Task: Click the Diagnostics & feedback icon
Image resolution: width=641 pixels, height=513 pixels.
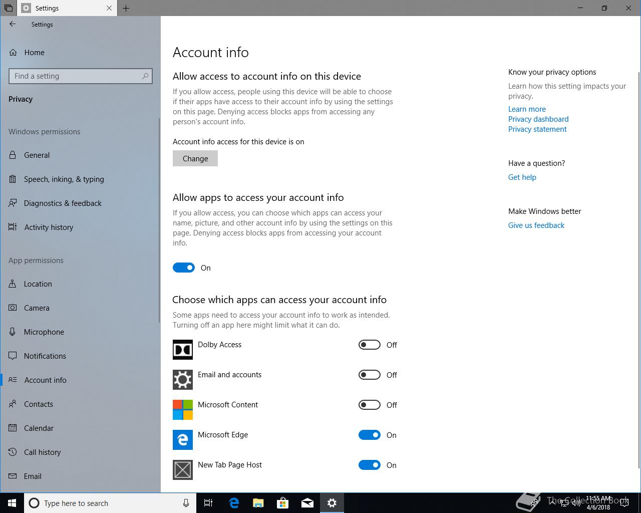Action: pos(13,203)
